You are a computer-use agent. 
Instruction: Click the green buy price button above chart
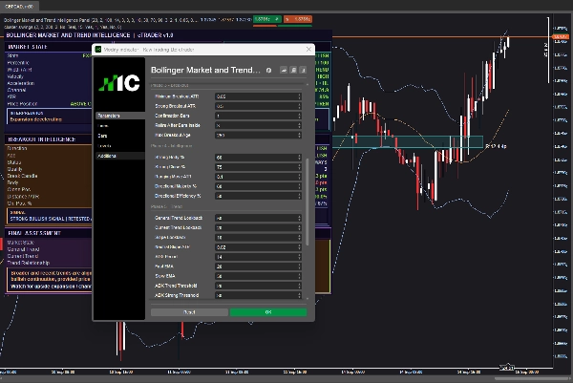(x=267, y=19)
